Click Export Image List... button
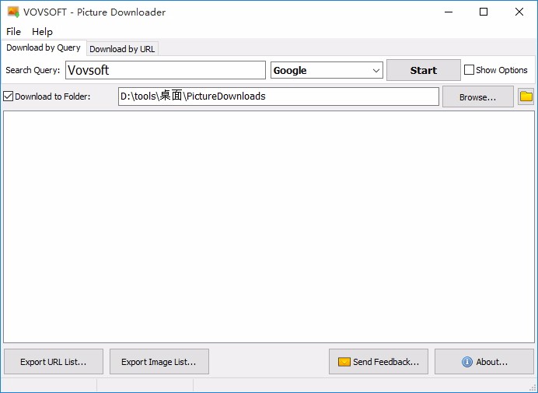The width and height of the screenshot is (538, 393). pyautogui.click(x=159, y=362)
